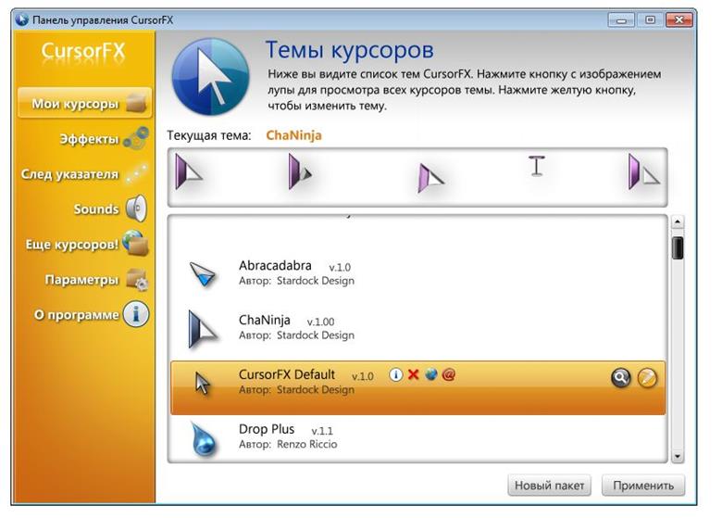Click the scrollbar up arrow

678,222
